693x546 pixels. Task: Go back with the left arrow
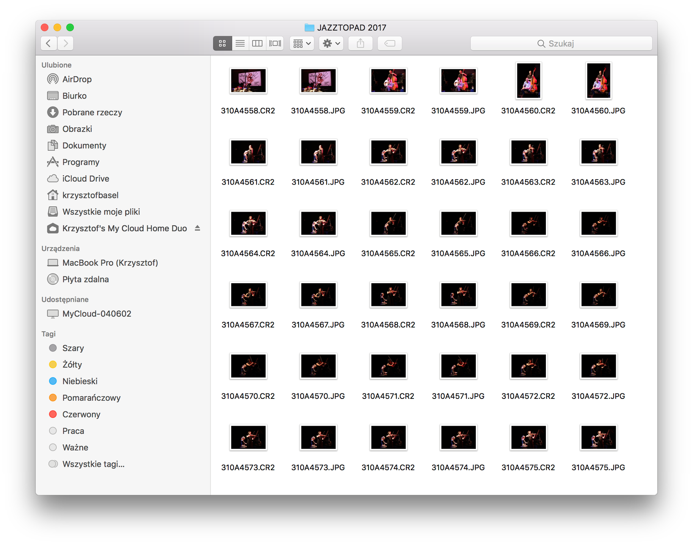click(x=49, y=43)
